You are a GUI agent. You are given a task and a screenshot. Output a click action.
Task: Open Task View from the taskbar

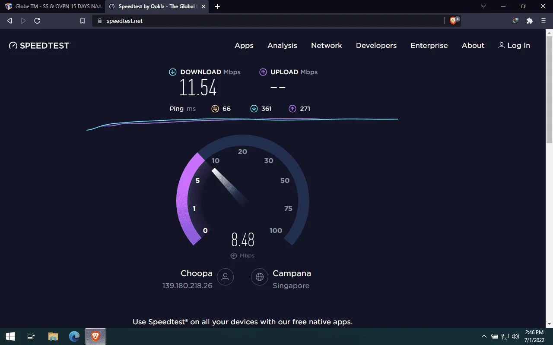(x=31, y=336)
